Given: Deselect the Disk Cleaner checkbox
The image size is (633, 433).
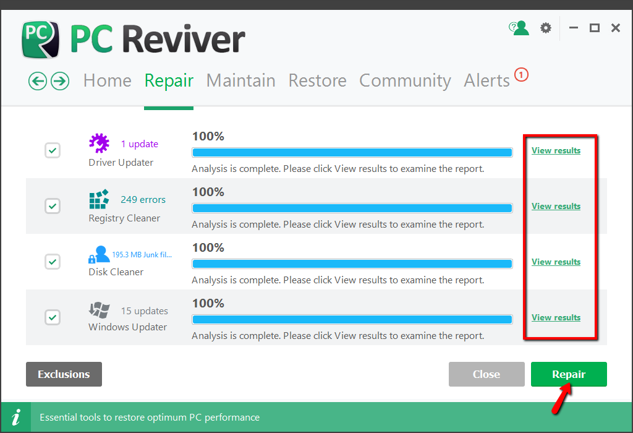Looking at the screenshot, I should (53, 262).
